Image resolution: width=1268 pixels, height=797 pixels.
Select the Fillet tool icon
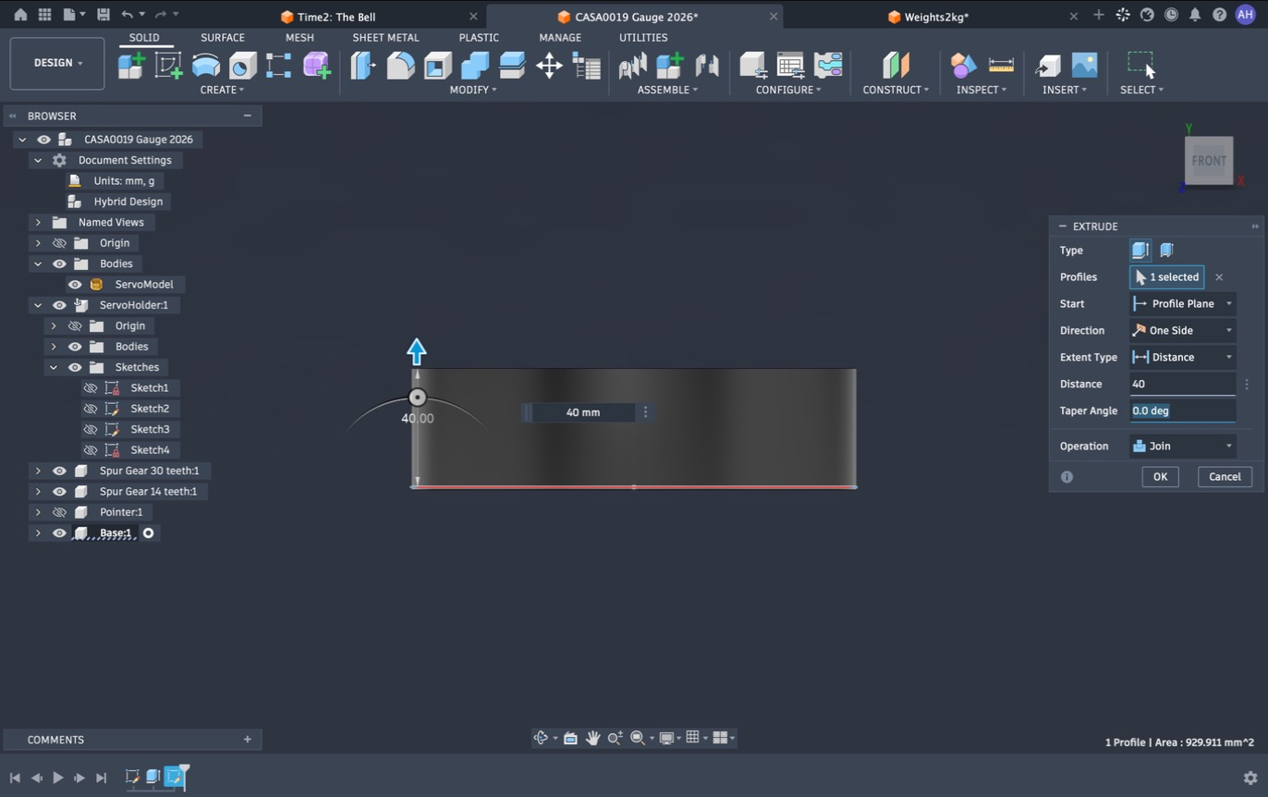[400, 66]
